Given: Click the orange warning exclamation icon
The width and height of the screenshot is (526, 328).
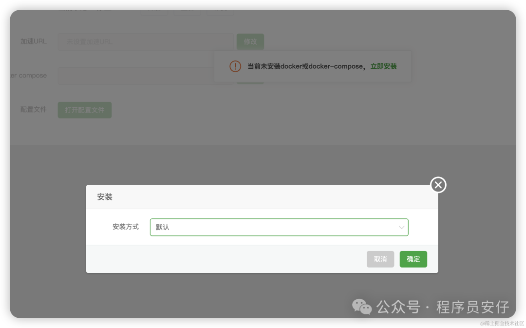Looking at the screenshot, I should click(x=235, y=66).
